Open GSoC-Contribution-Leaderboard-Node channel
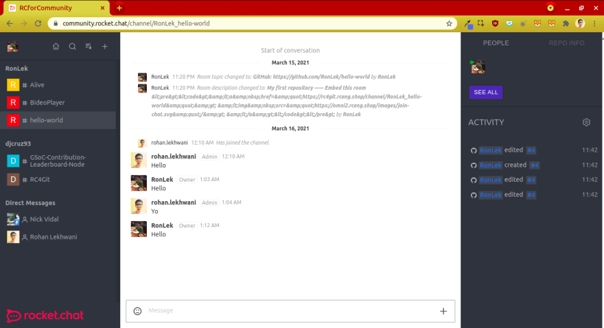The width and height of the screenshot is (604, 328). [58, 161]
